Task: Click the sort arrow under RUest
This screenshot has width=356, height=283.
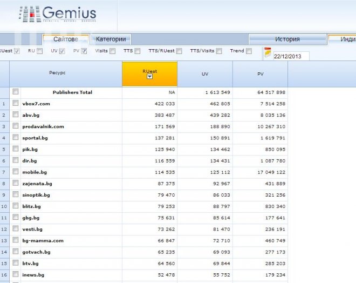Action: coord(149,77)
